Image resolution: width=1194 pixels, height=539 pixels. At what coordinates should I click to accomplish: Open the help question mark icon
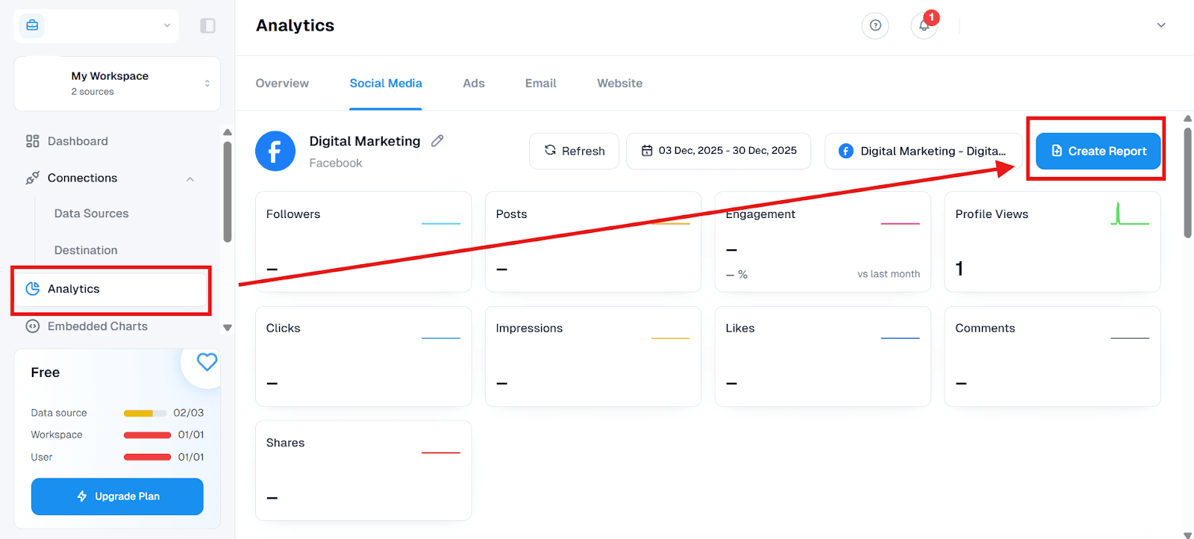click(875, 25)
